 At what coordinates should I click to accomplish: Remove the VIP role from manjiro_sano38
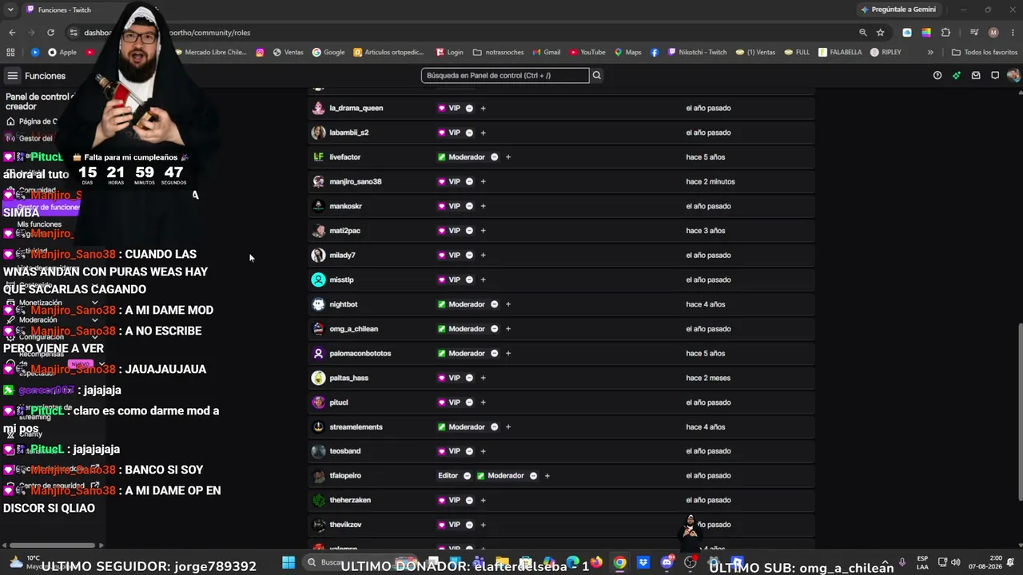(x=469, y=181)
